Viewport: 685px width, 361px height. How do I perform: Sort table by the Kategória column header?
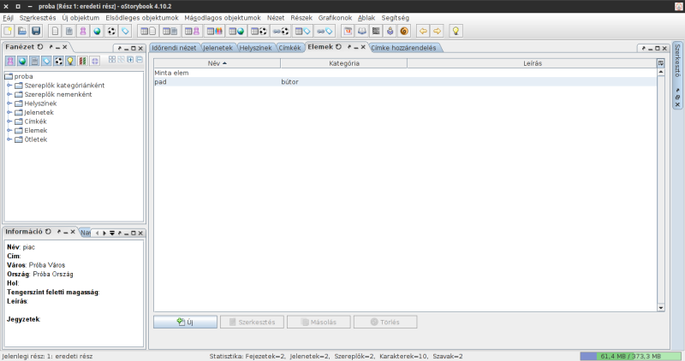coord(344,63)
